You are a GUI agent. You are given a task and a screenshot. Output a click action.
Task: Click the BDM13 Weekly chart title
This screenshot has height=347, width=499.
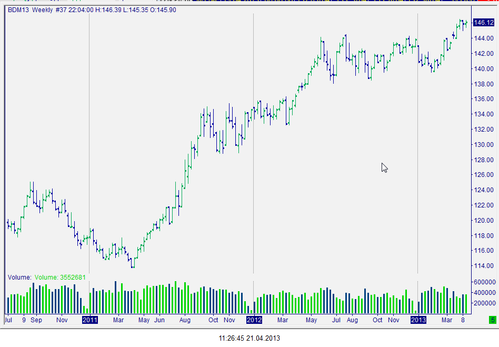[x=30, y=10]
